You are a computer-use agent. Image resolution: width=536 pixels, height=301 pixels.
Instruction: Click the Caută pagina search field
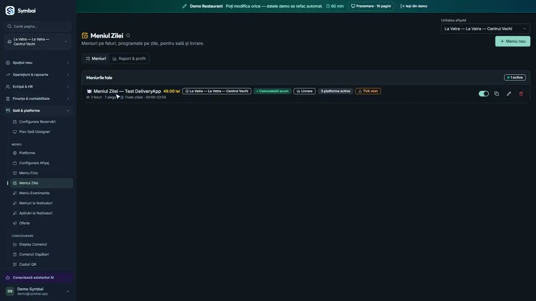pos(38,26)
